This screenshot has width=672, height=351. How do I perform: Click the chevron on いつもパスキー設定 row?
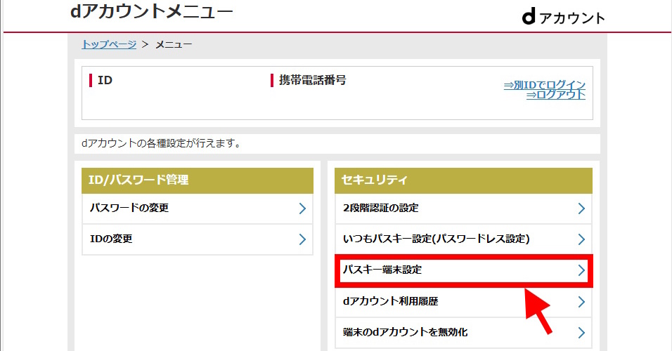581,239
